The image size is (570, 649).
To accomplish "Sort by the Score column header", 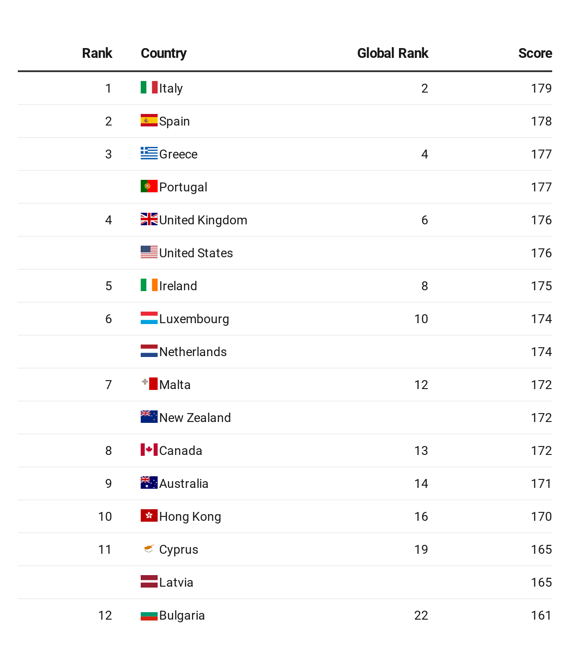I will 535,53.
